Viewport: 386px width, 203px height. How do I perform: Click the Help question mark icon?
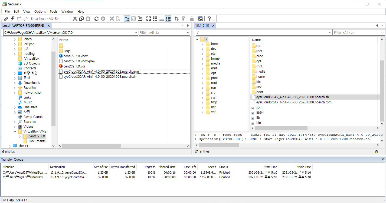(209, 19)
